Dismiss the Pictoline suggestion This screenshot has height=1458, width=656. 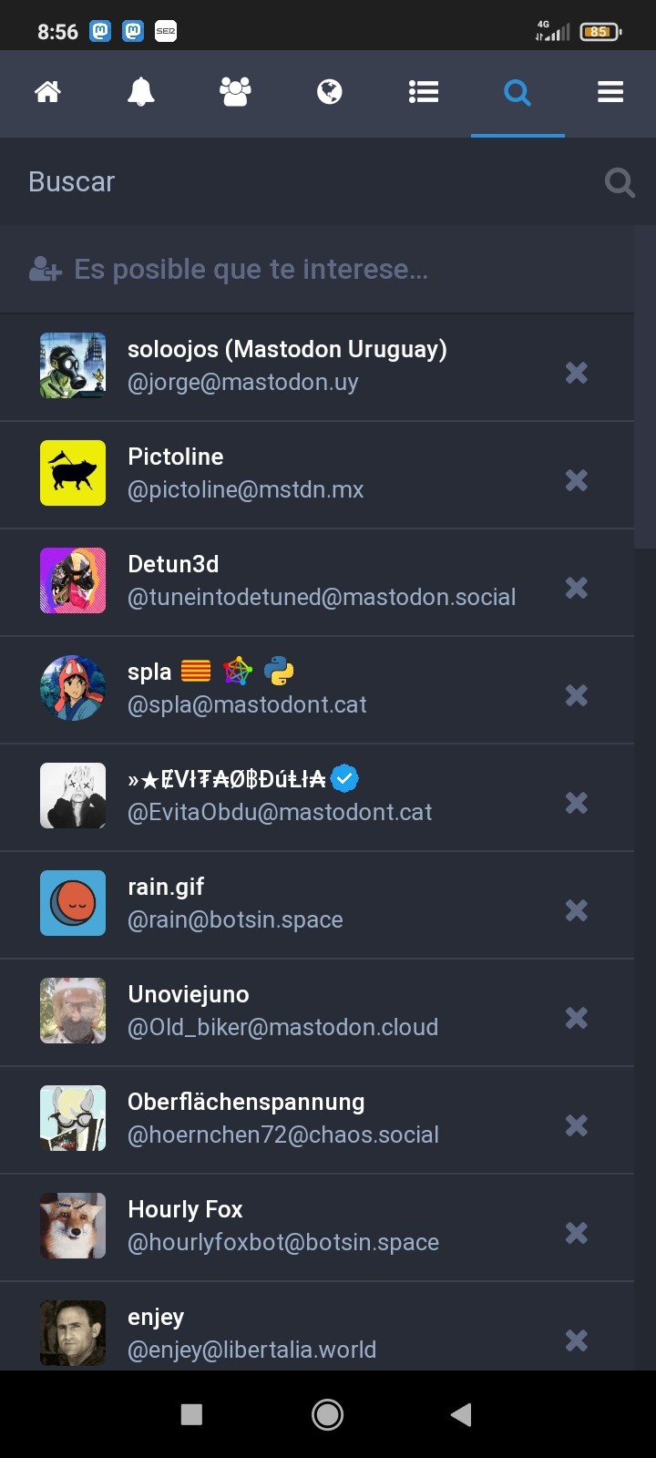coord(576,480)
